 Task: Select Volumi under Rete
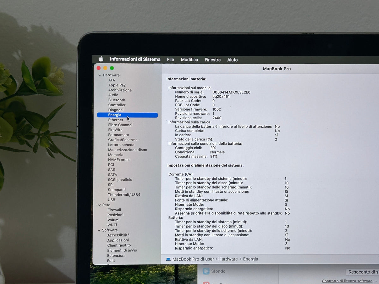coord(113,220)
